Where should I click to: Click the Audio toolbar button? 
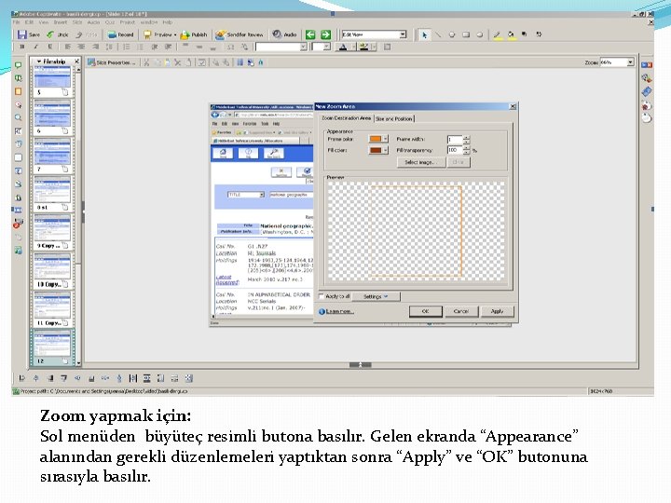[x=285, y=34]
